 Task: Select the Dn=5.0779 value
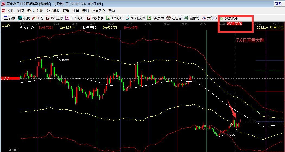coord(110,28)
